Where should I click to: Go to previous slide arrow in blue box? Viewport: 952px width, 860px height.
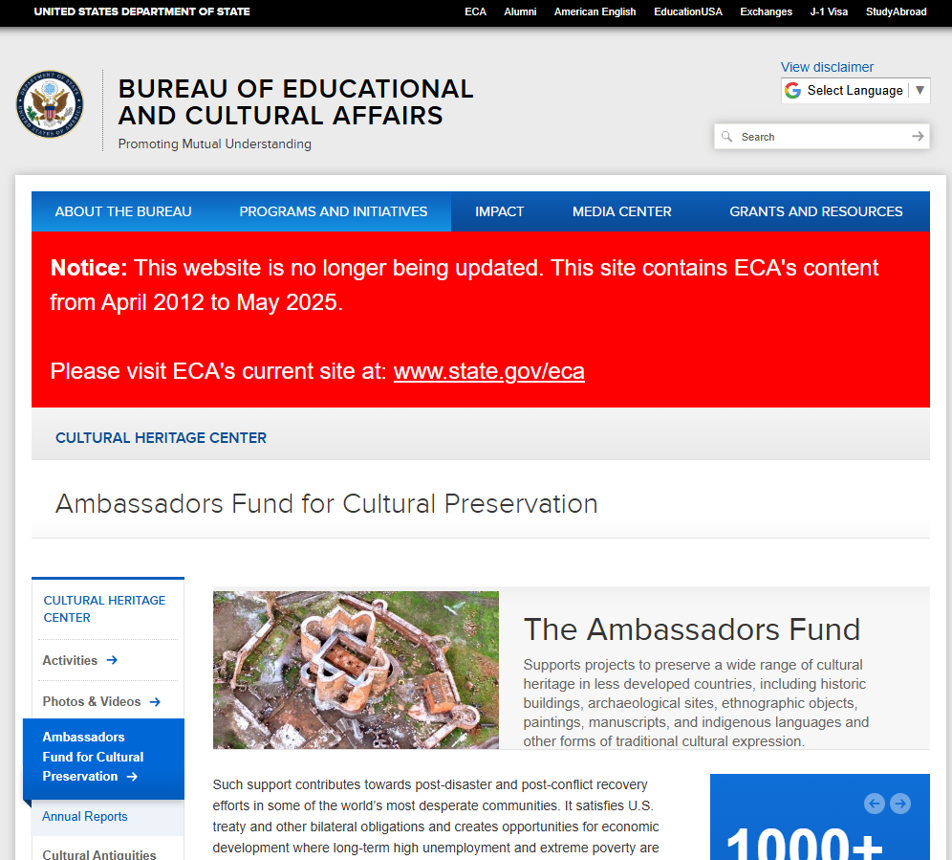[874, 804]
